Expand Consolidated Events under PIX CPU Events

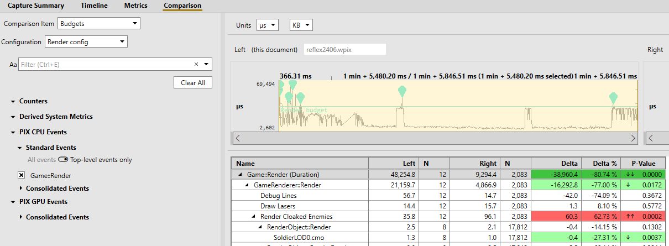coord(21,189)
